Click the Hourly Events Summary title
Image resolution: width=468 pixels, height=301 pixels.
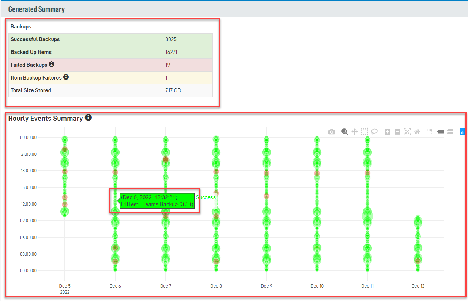[45, 118]
